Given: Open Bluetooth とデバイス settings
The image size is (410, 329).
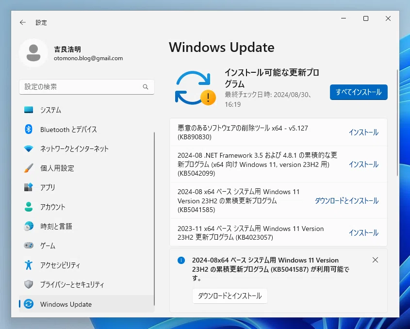Looking at the screenshot, I should pyautogui.click(x=86, y=129).
